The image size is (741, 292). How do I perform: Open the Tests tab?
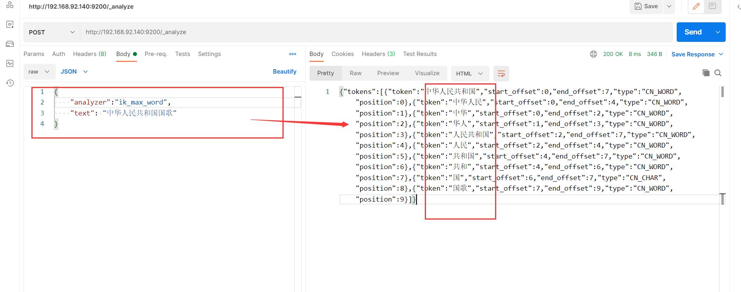(x=182, y=54)
